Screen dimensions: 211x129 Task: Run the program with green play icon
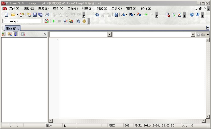click(x=54, y=21)
